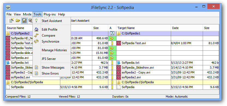Open the Plug-ins menu
The image size is (227, 106).
point(50,14)
